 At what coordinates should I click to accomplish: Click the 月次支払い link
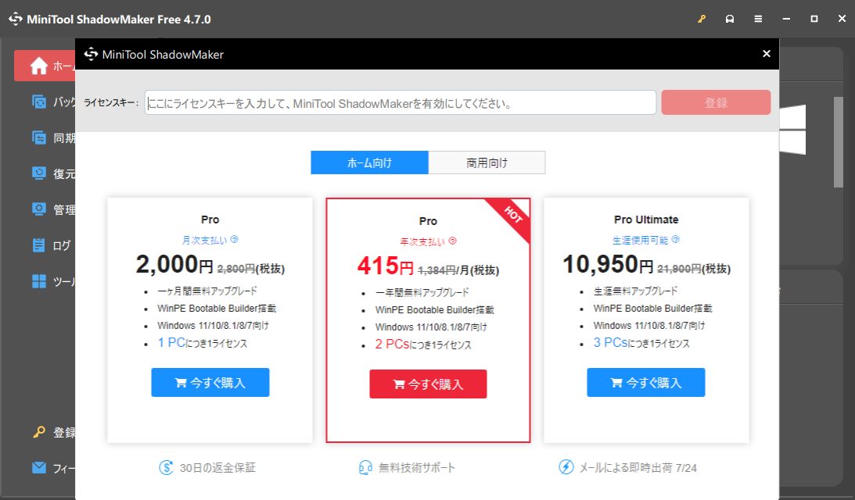pos(204,240)
